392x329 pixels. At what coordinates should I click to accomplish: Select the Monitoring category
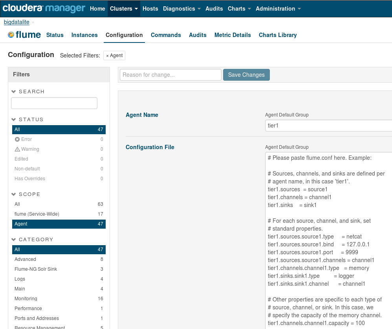coord(59,299)
